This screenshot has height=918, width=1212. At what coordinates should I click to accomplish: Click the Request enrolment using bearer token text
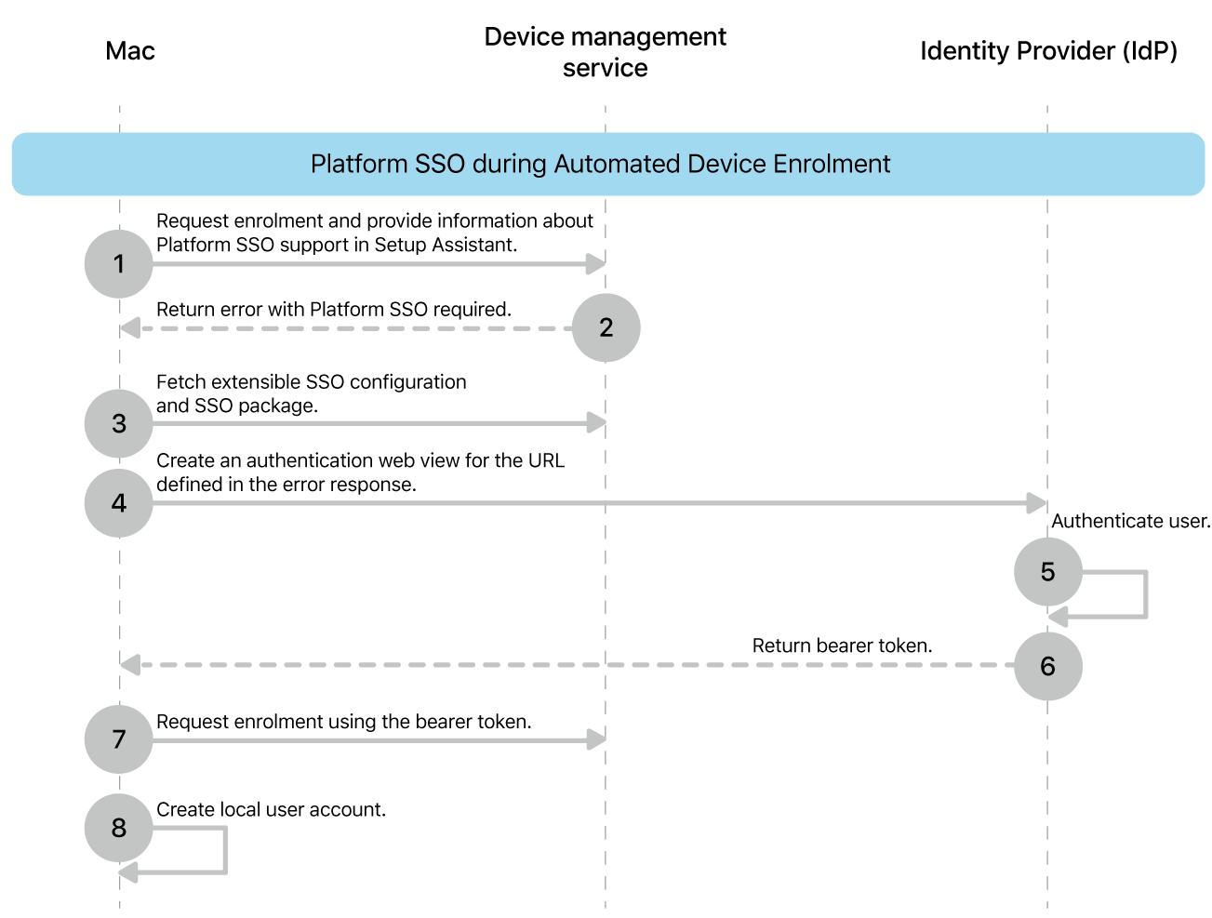pos(344,721)
